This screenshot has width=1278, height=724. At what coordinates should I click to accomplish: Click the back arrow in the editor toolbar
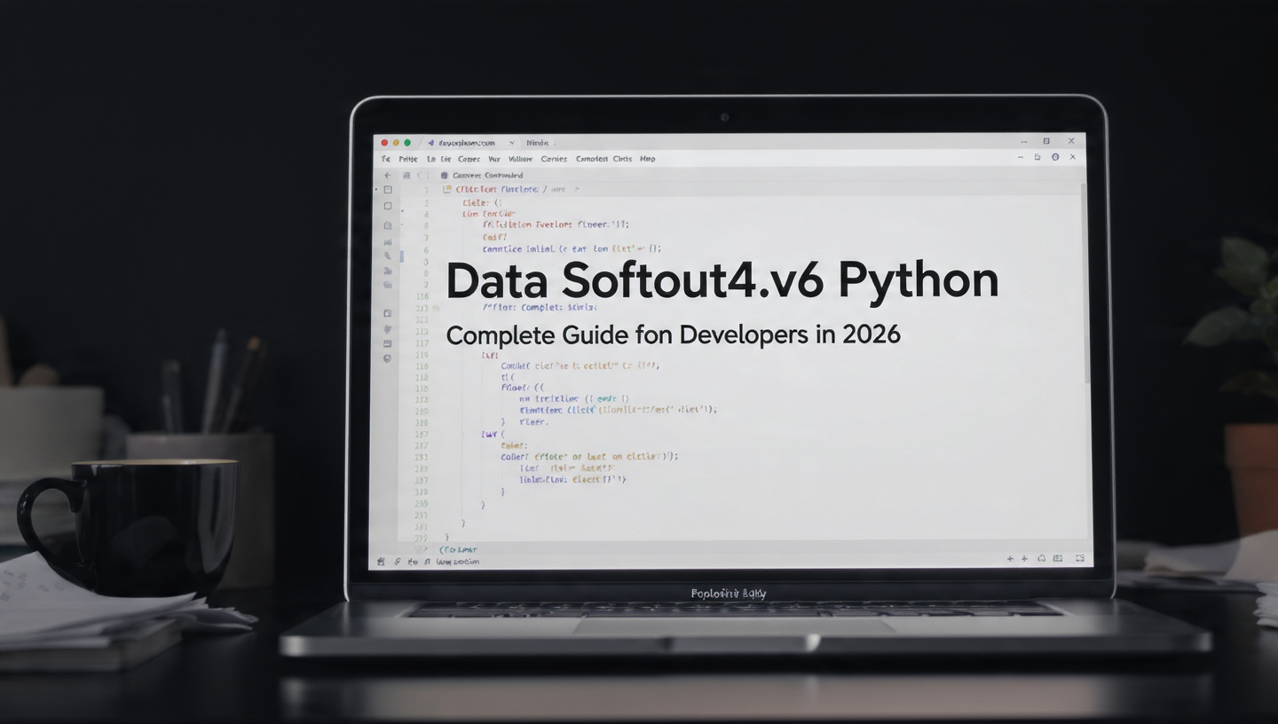pyautogui.click(x=387, y=174)
